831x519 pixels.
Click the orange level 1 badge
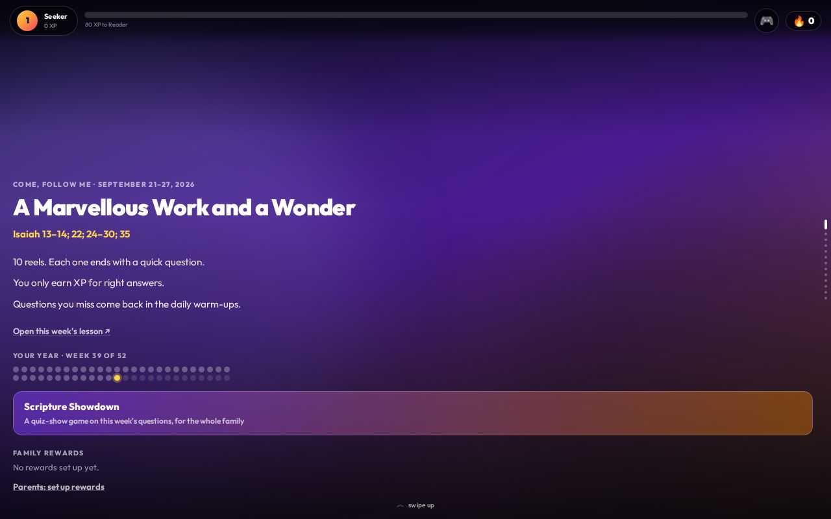click(27, 21)
